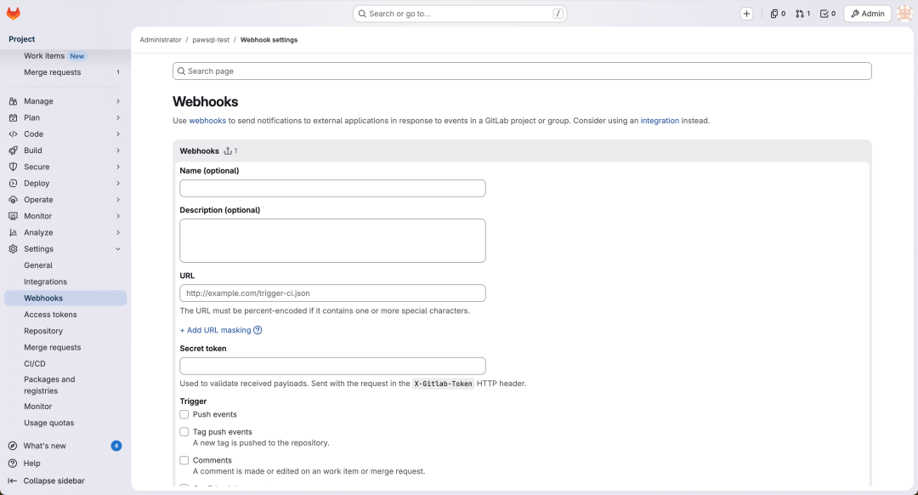Click the Analyze chart icon
The image size is (918, 495).
13,232
